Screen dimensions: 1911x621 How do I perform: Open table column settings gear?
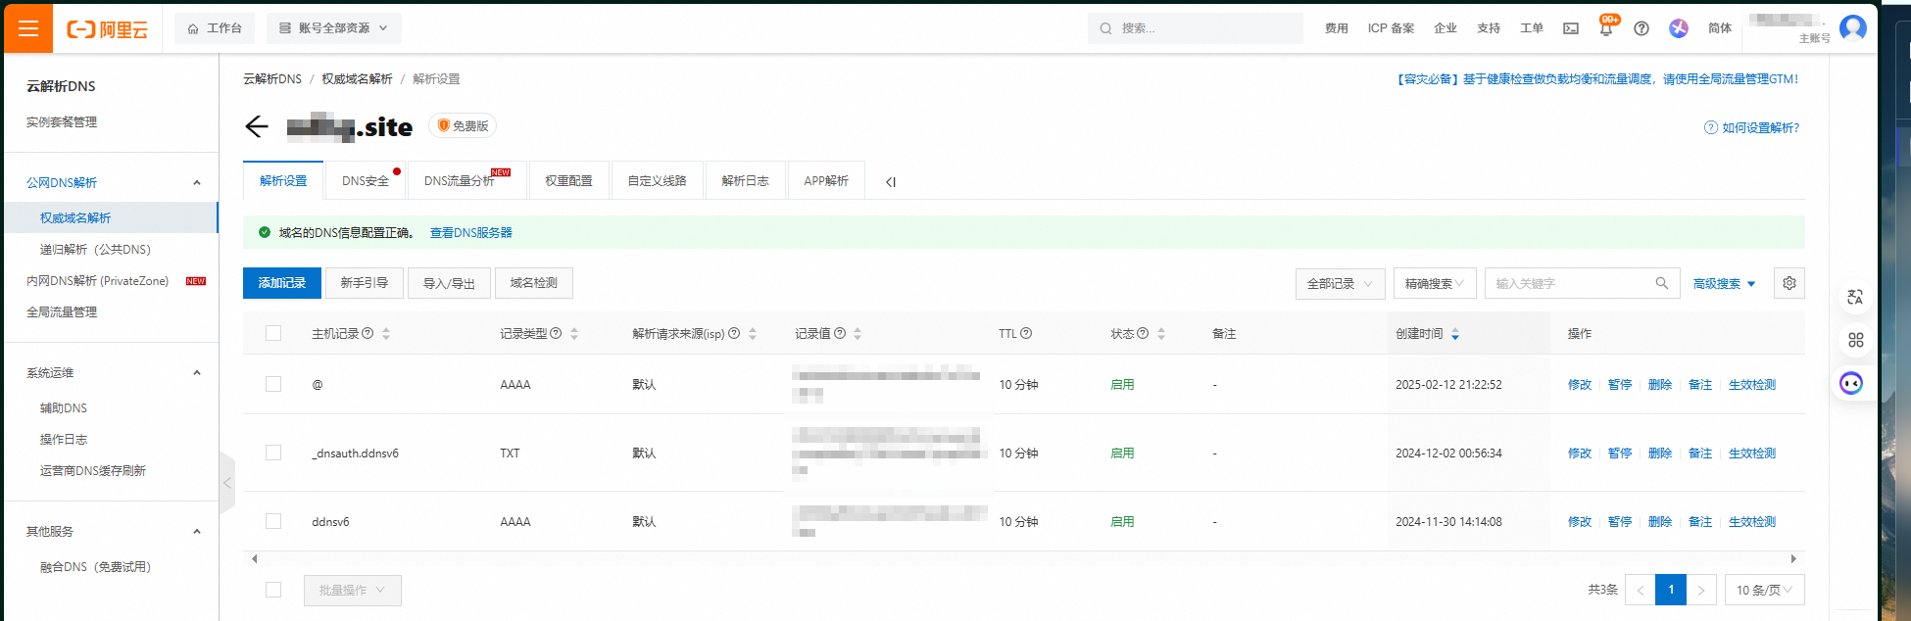[x=1789, y=283]
